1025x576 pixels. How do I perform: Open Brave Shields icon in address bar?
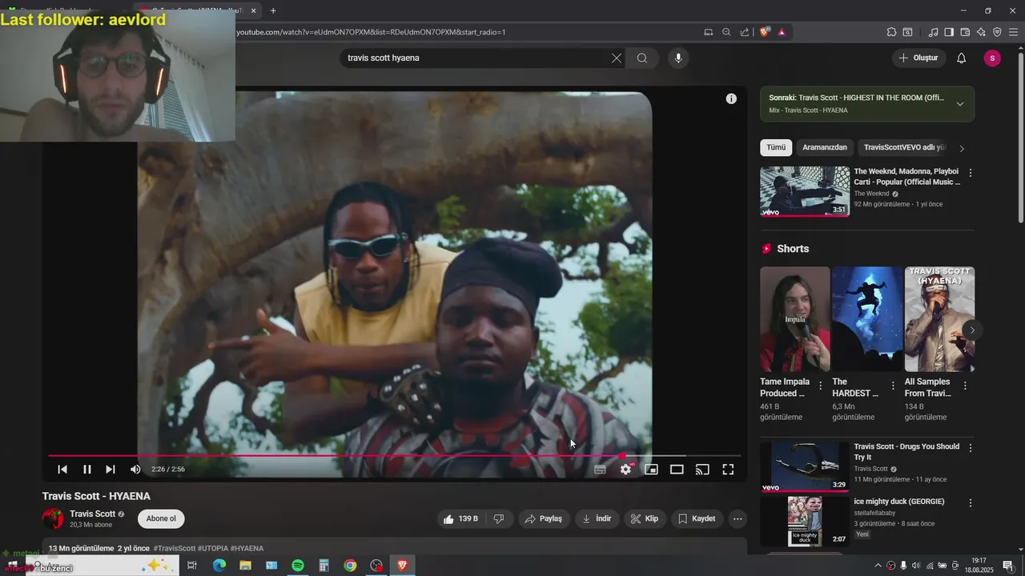pyautogui.click(x=765, y=32)
